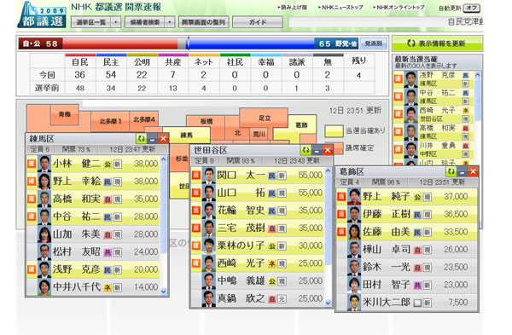512x335 pixels.
Task: Open the NHKオンライントップ link
Action: coord(399,7)
